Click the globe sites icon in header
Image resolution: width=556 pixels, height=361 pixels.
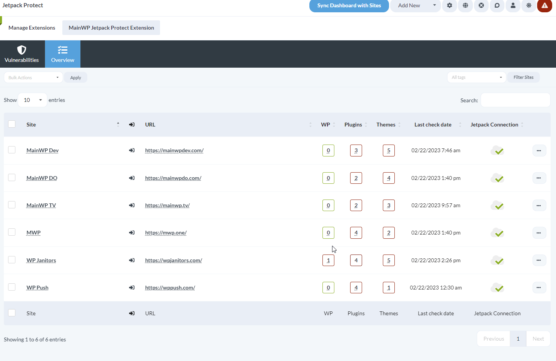(465, 6)
